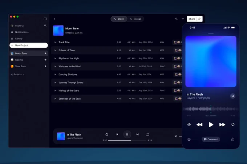
Task: Switch to the Listen tab
Action: [x=119, y=19]
